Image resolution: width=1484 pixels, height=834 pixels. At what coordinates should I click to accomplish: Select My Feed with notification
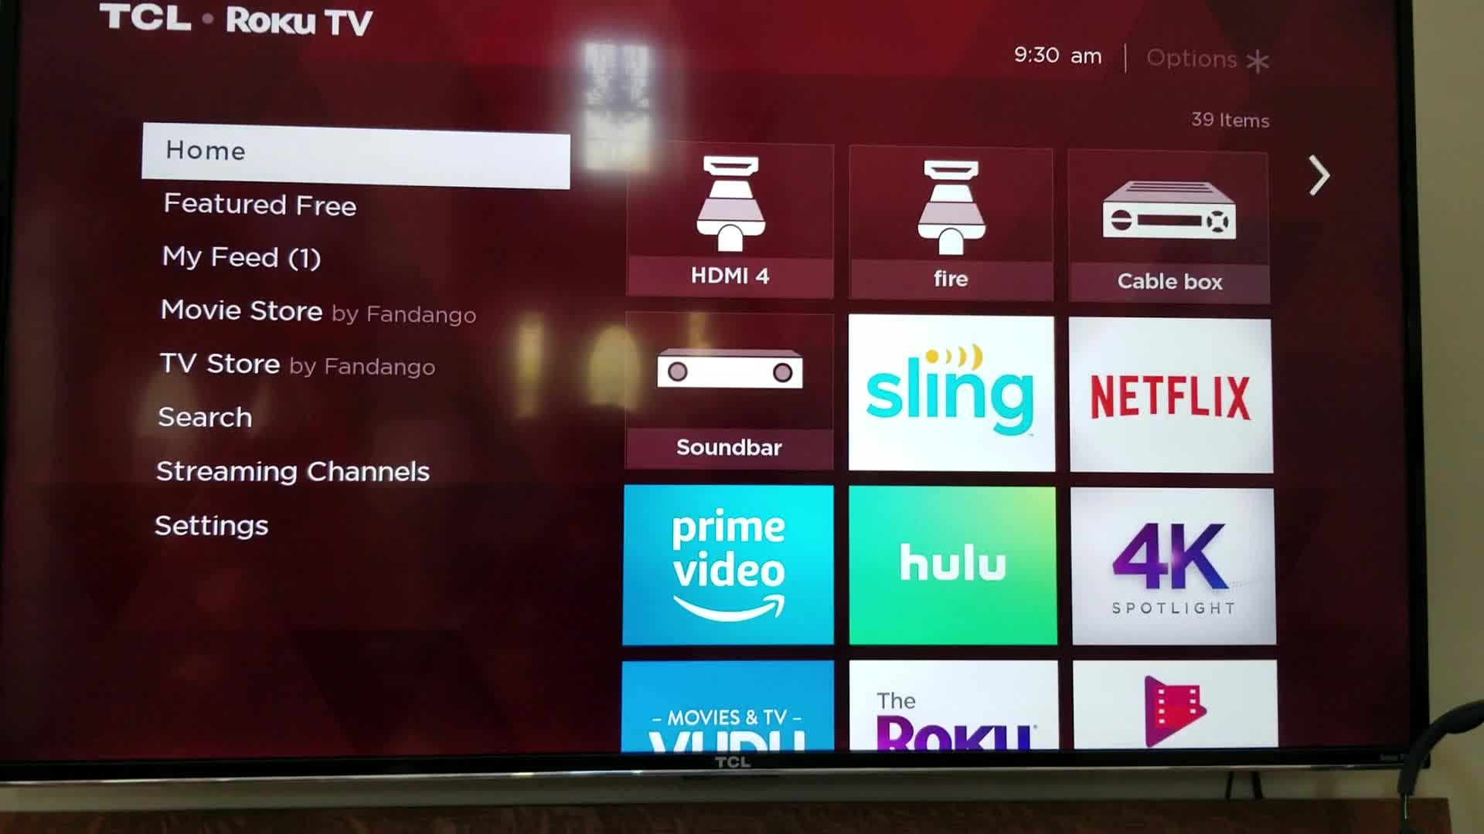(240, 256)
